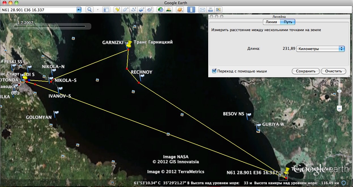
Task: Toggle Переход с помощью мыши checkbox
Action: coord(214,71)
